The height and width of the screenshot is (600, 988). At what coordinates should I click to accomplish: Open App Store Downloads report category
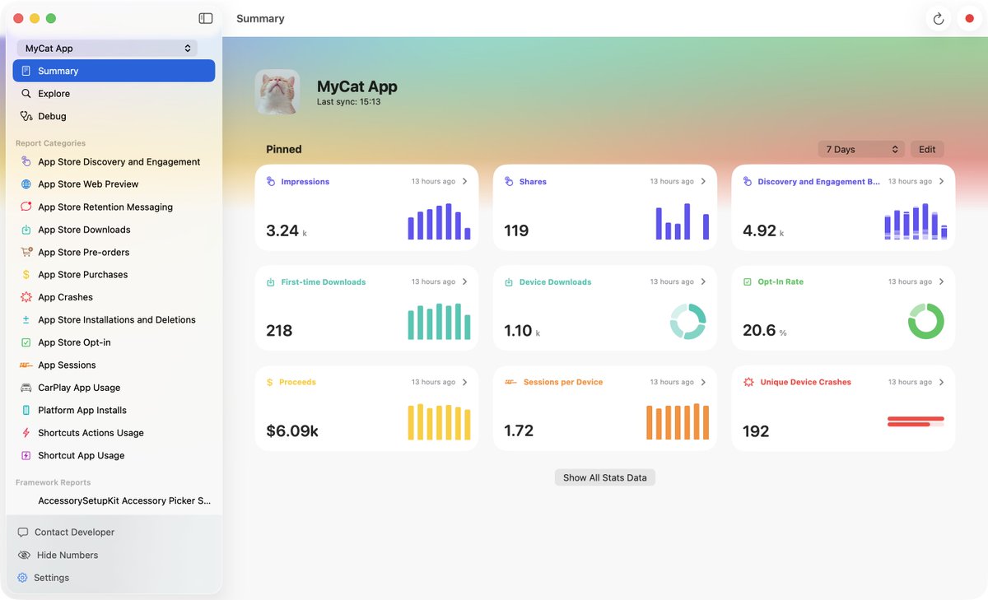(114, 230)
